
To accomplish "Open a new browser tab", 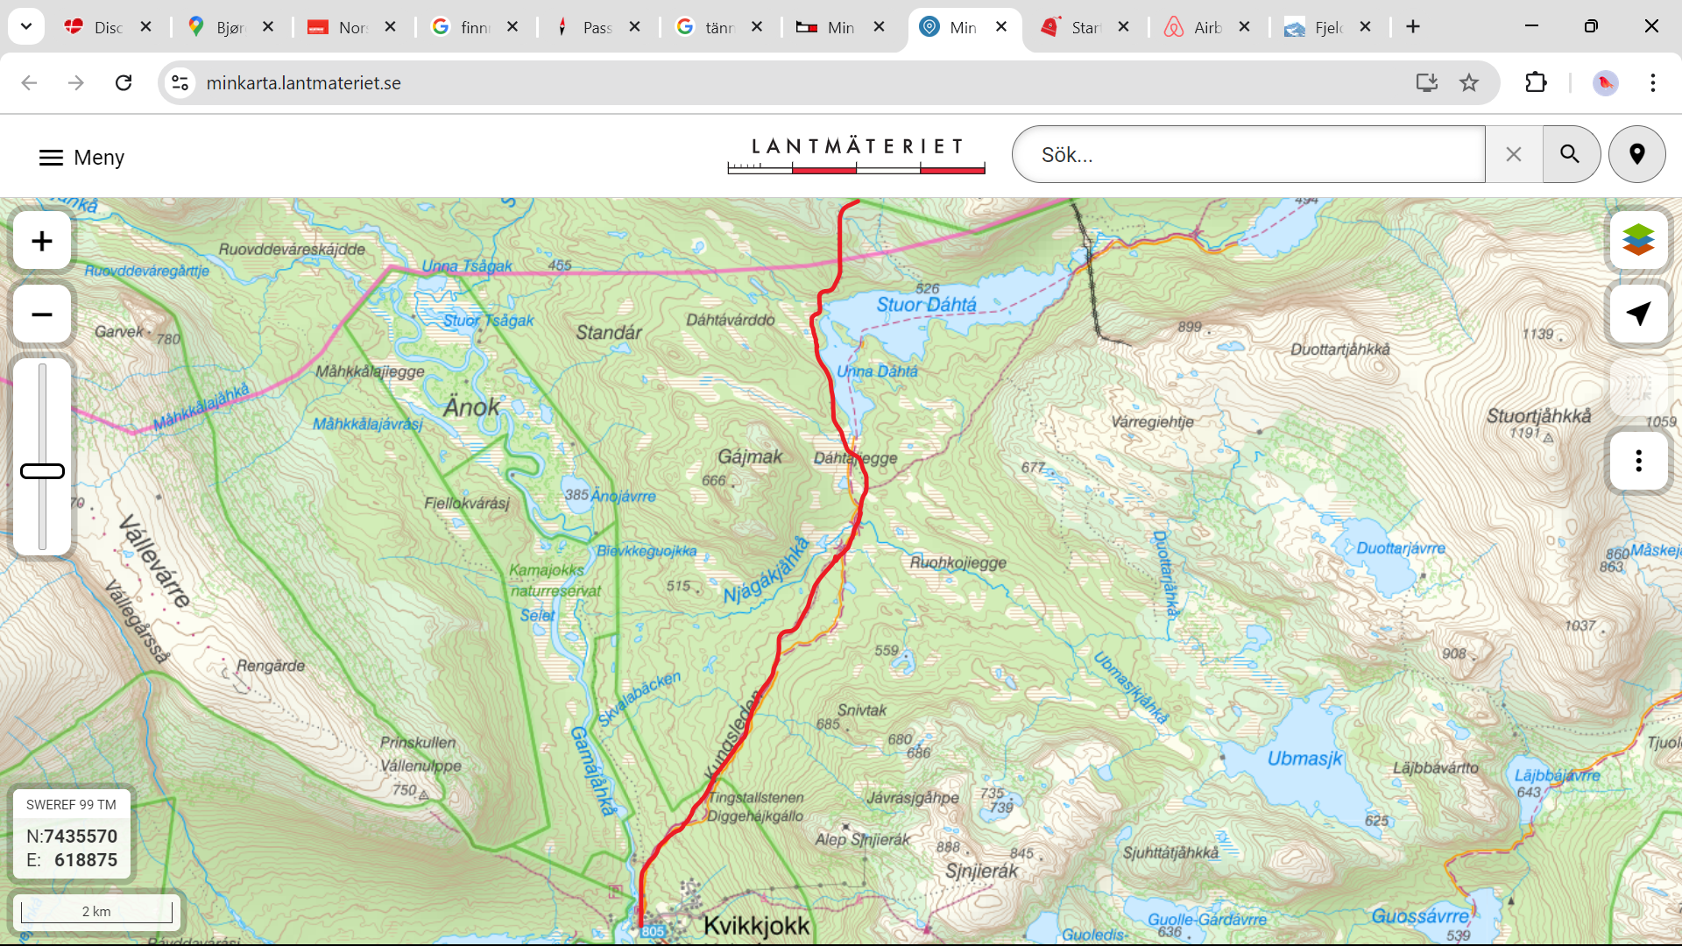I will tap(1413, 27).
